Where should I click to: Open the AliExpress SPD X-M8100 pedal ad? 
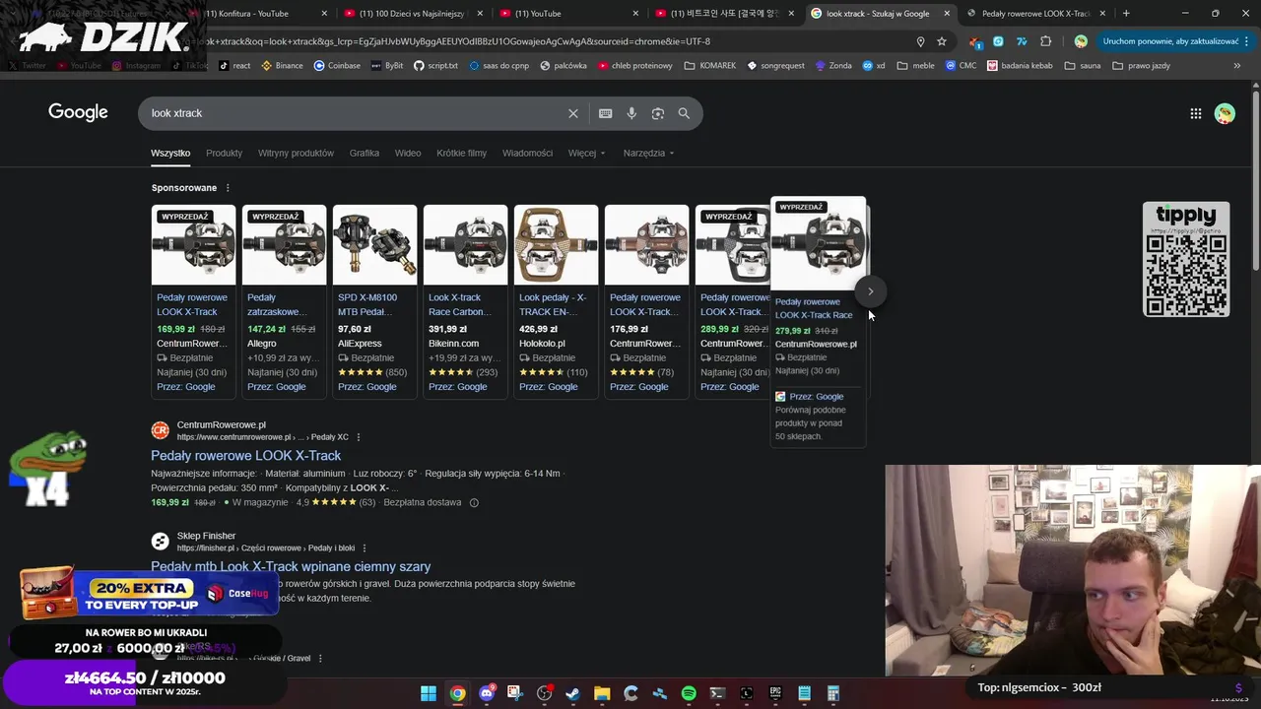pos(374,301)
